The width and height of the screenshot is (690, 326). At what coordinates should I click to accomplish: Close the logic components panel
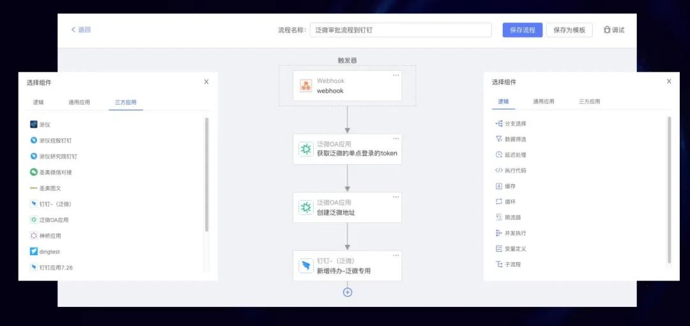pyautogui.click(x=669, y=82)
